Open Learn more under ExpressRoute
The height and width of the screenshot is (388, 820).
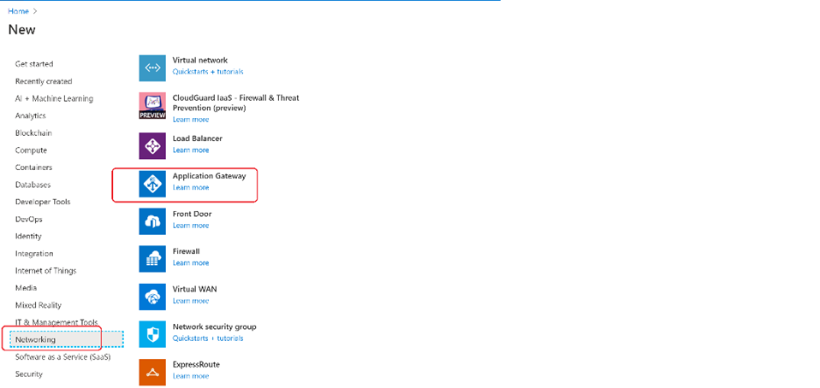click(190, 376)
